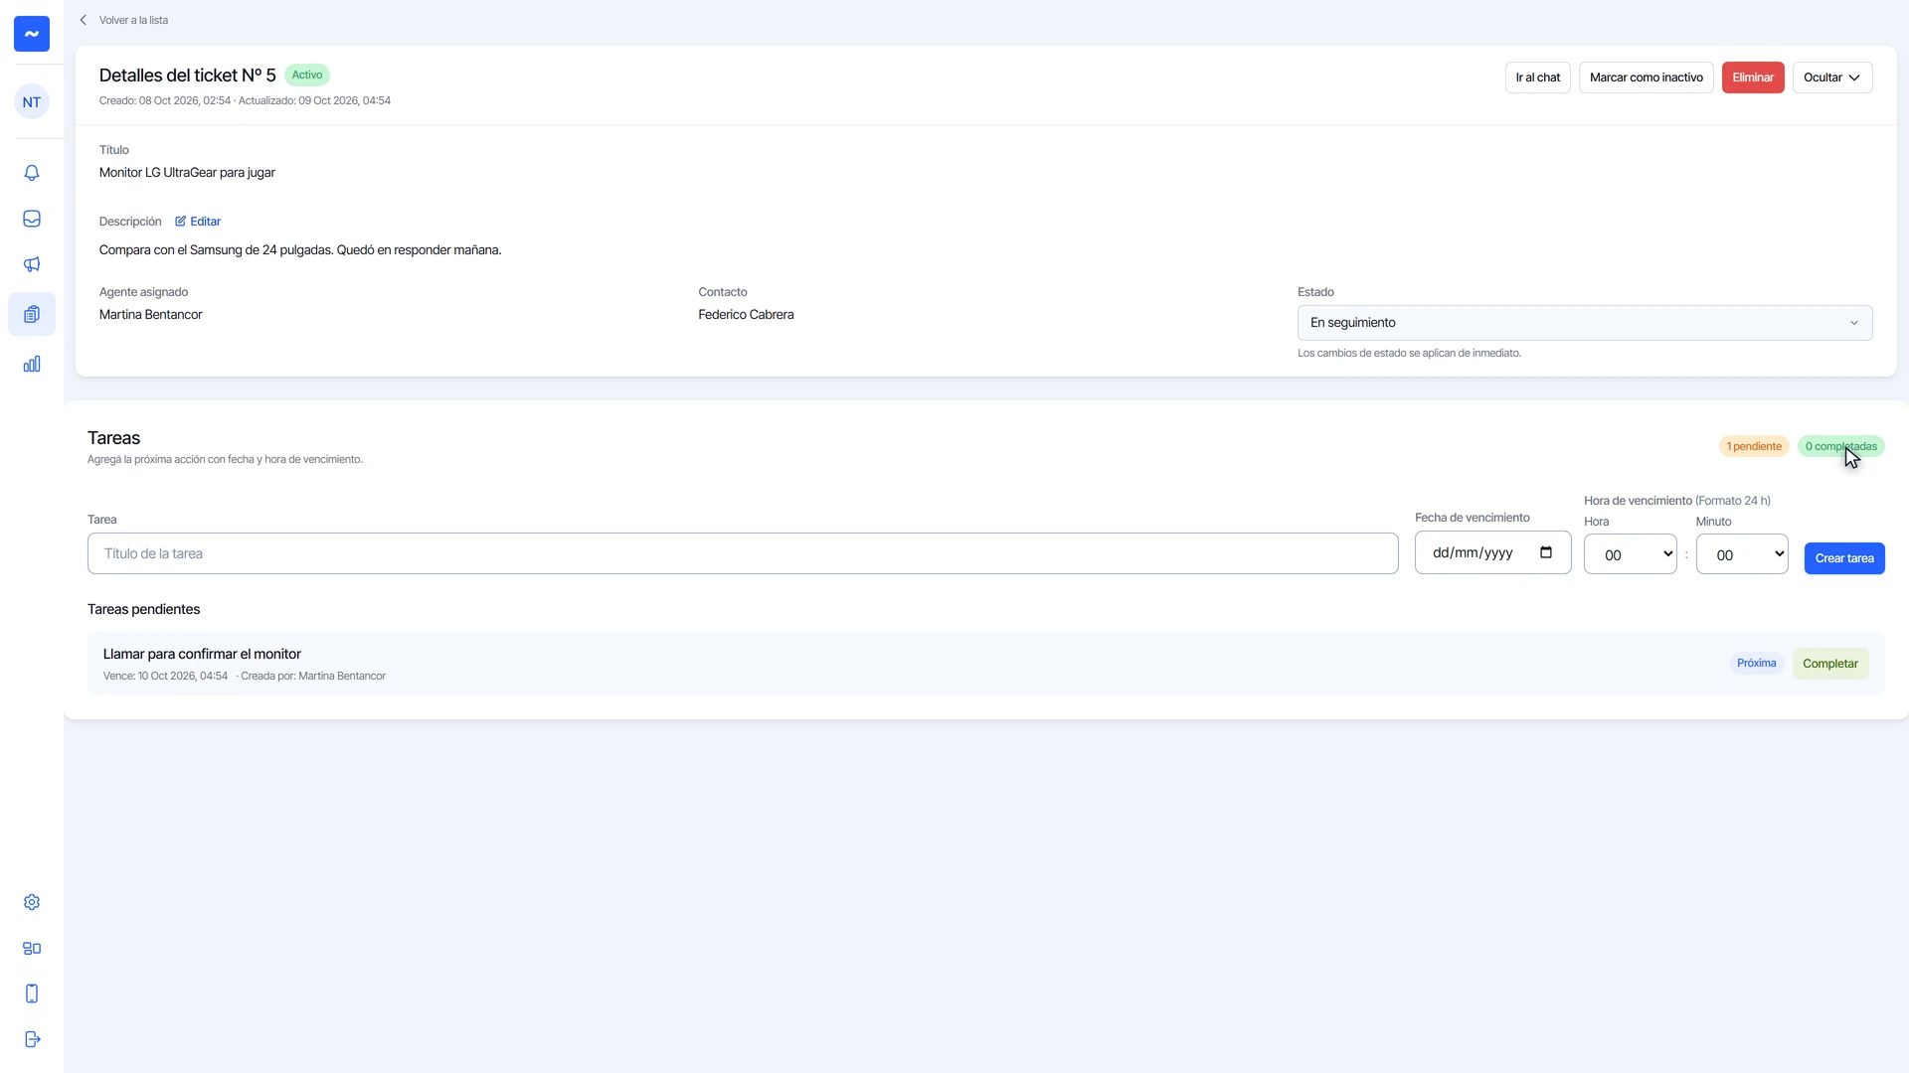The height and width of the screenshot is (1073, 1909).
Task: Click the logout icon in sidebar
Action: (32, 1039)
